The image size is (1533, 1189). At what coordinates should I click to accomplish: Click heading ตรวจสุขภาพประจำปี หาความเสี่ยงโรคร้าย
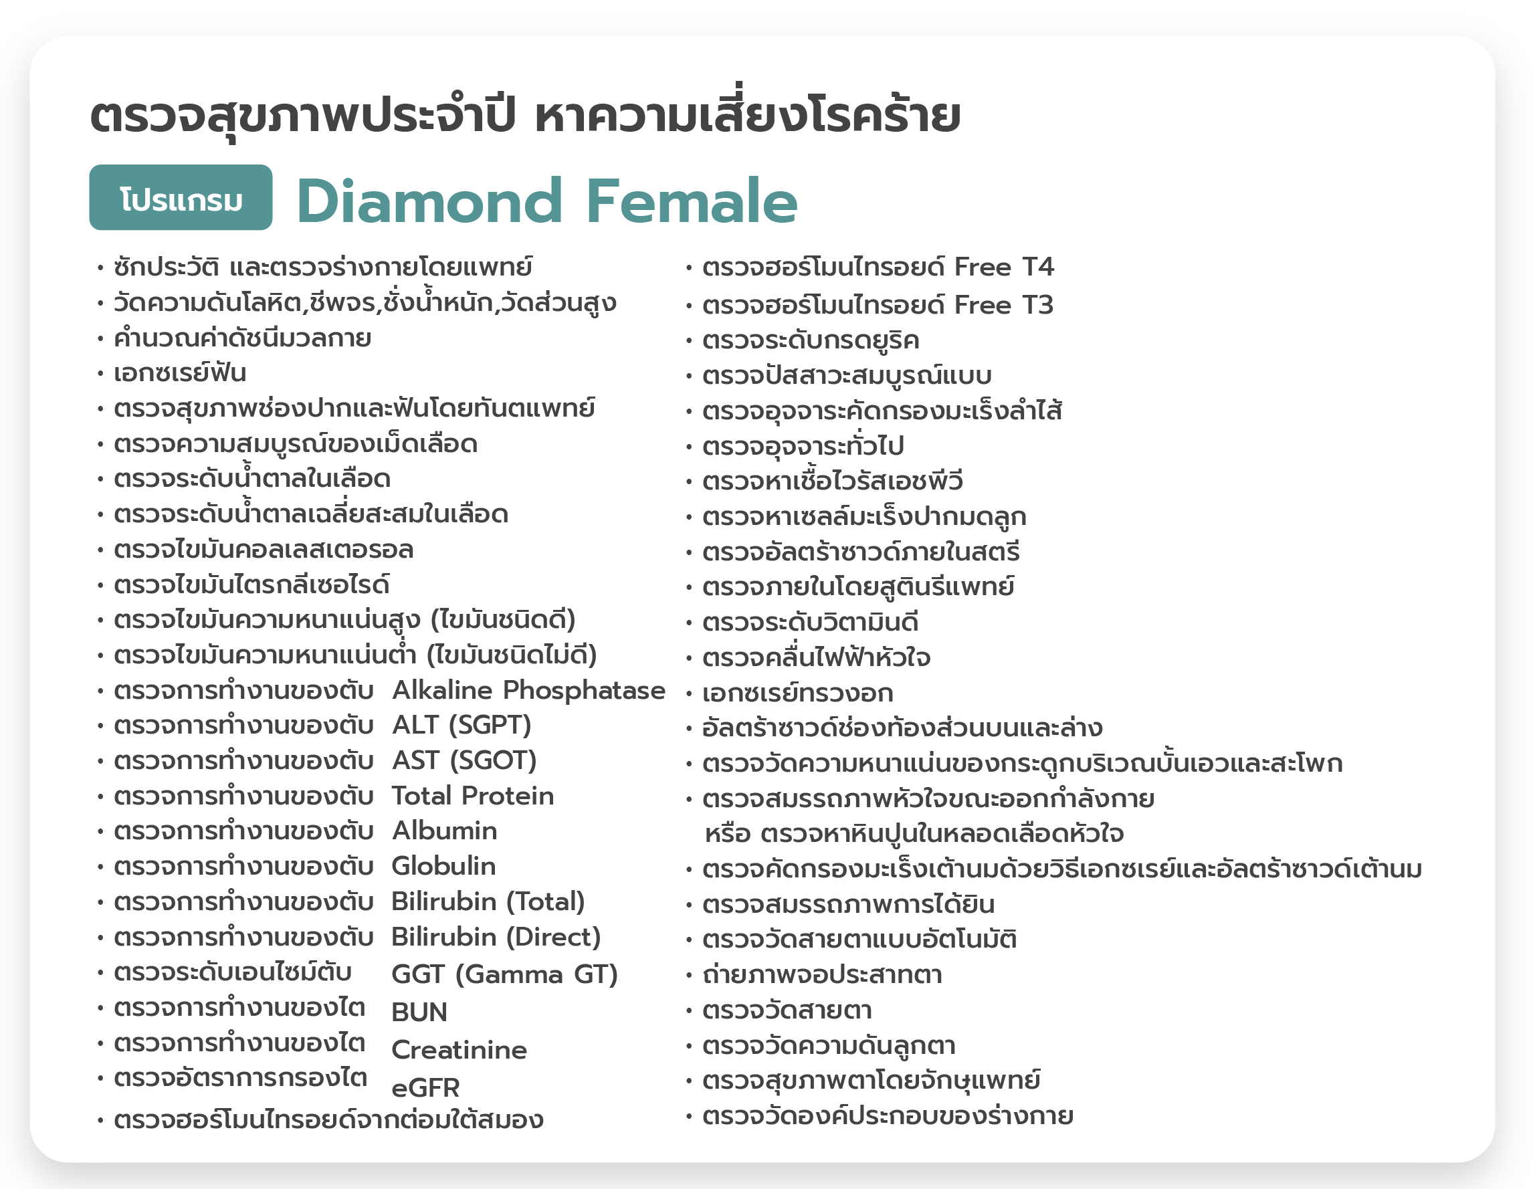click(x=525, y=114)
